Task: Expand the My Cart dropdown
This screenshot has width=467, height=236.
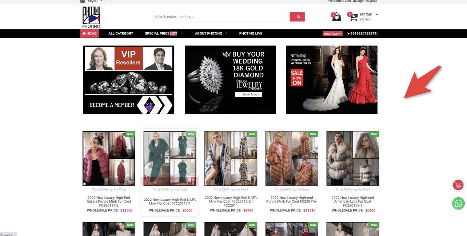Action: [x=376, y=15]
